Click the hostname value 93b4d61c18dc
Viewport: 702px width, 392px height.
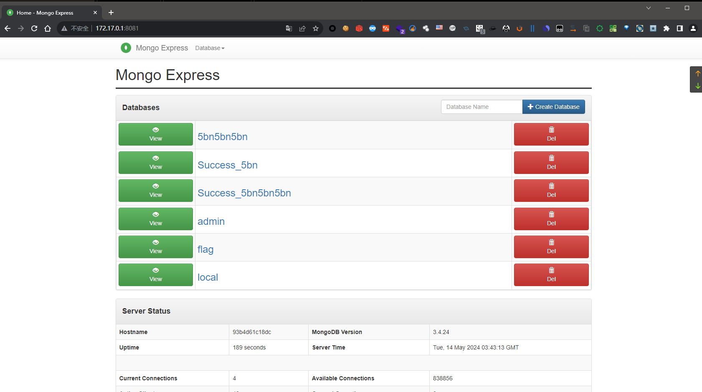[252, 332]
